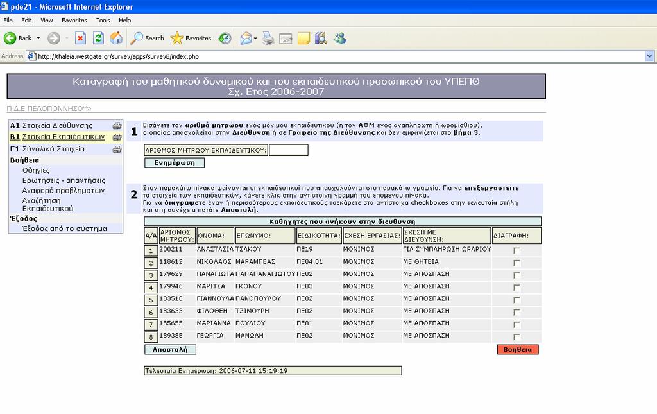Open the Help menu
The width and height of the screenshot is (657, 414).
tap(124, 20)
